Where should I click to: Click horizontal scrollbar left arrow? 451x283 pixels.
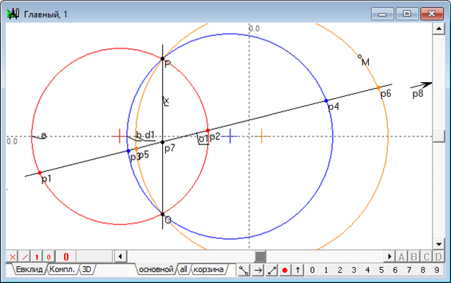click(x=120, y=257)
